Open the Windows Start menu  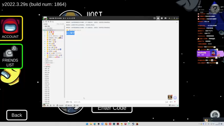click(x=87, y=124)
